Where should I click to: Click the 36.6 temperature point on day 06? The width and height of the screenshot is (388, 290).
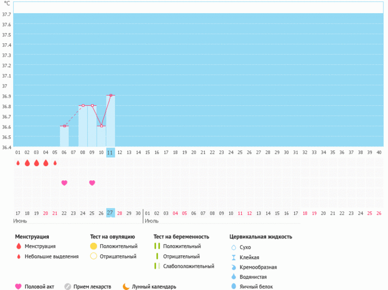click(x=64, y=126)
